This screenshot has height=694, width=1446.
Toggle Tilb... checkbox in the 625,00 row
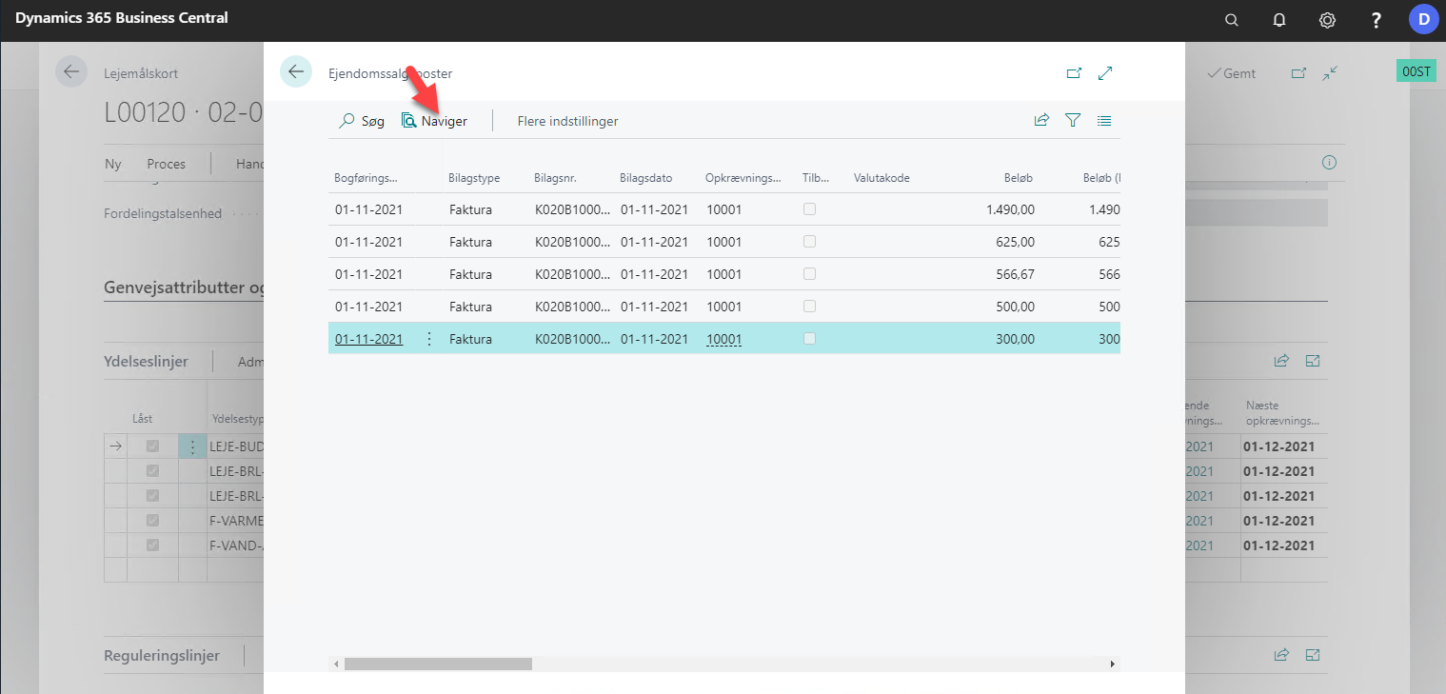[x=809, y=242]
